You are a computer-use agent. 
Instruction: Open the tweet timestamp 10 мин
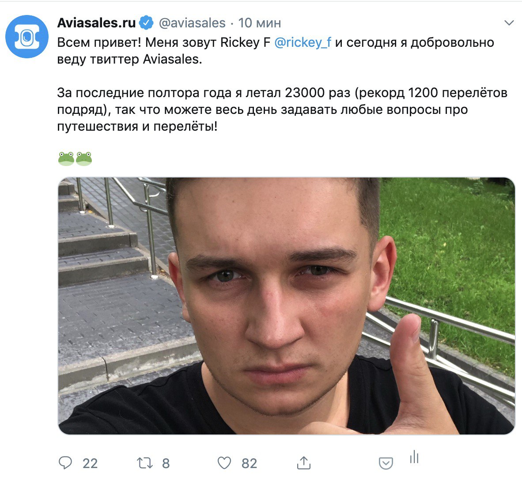[260, 23]
